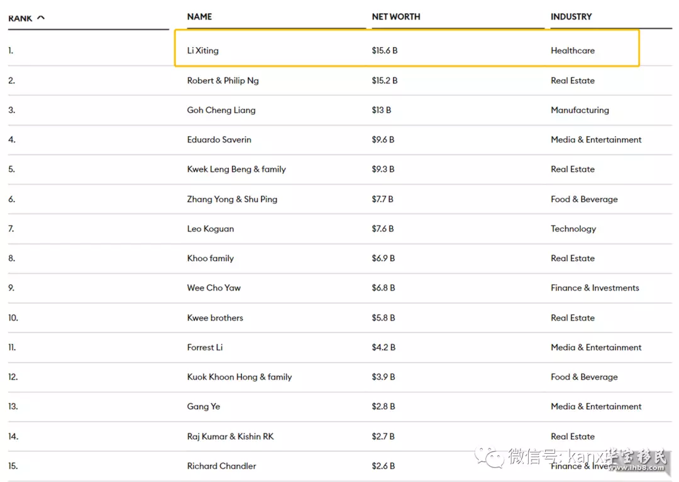Select the $9.3 B net worth value
This screenshot has width=679, height=482.
(383, 169)
